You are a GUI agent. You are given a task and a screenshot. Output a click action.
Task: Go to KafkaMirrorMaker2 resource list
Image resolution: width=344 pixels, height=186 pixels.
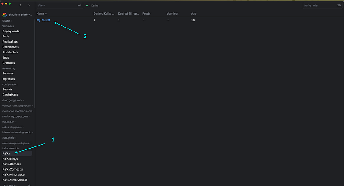pos(15,180)
